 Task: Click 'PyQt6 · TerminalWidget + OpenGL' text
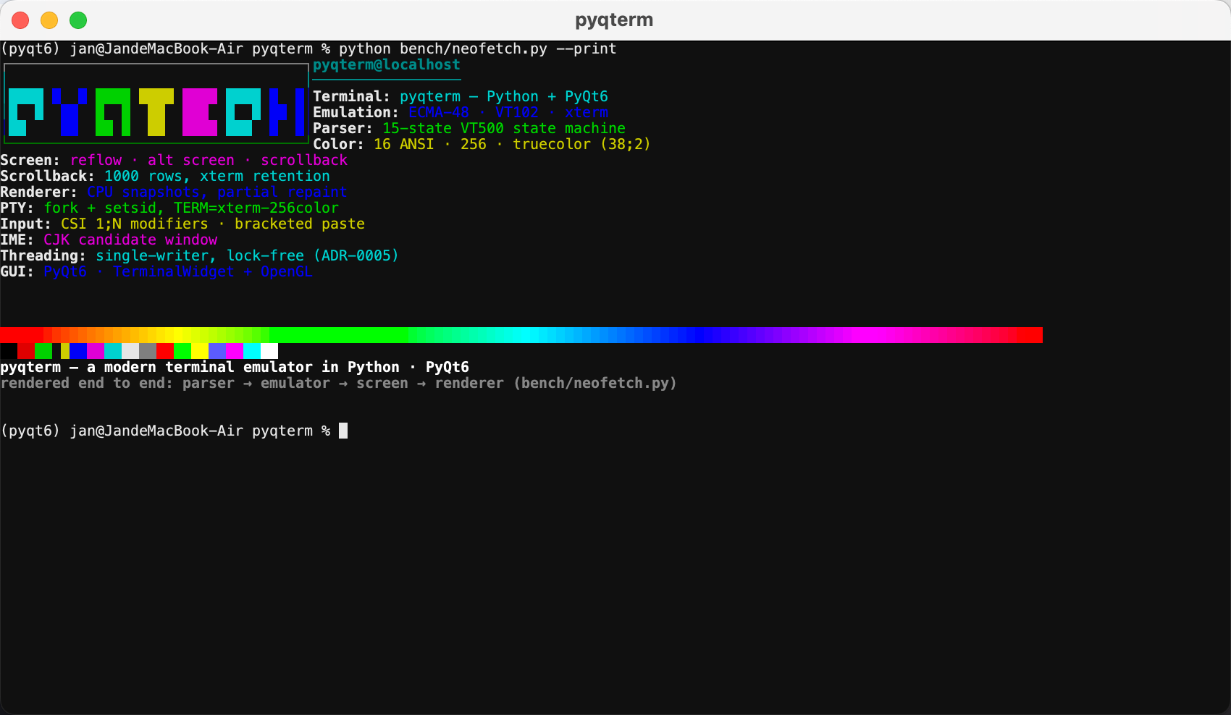[x=178, y=271]
